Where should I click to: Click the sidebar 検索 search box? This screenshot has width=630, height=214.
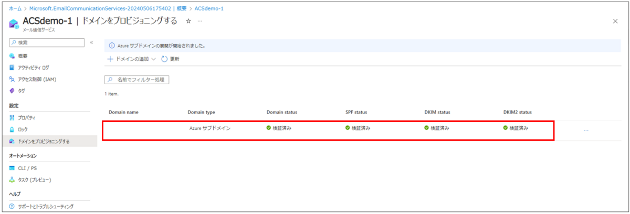(47, 42)
